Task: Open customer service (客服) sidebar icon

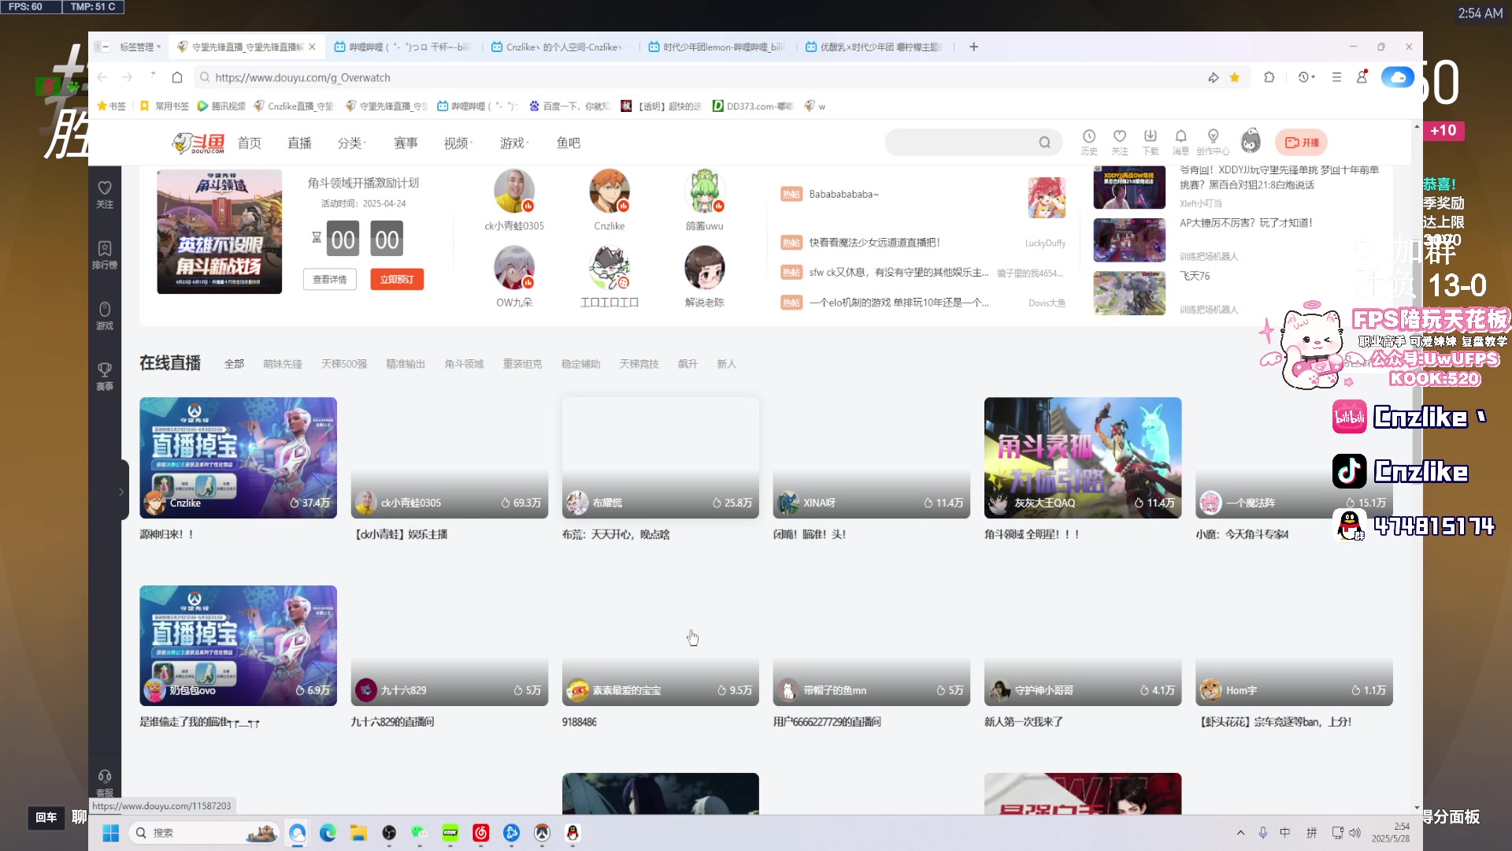Action: click(x=105, y=783)
